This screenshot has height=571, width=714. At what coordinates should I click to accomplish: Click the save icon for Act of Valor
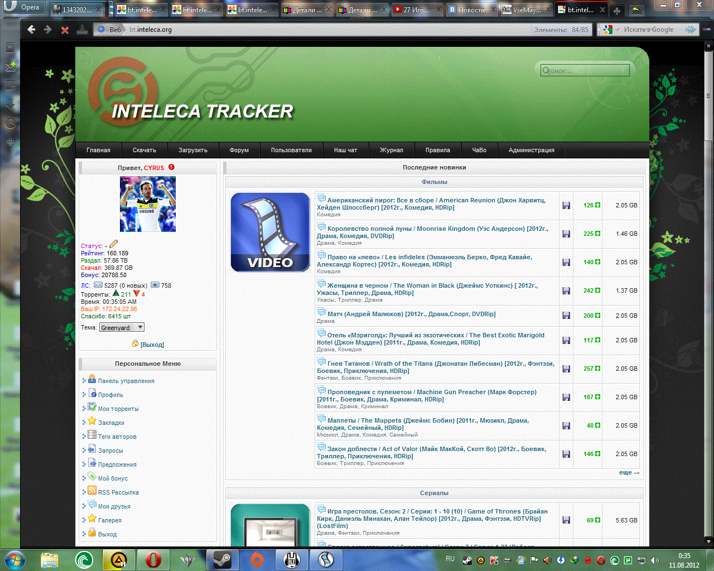point(566,454)
